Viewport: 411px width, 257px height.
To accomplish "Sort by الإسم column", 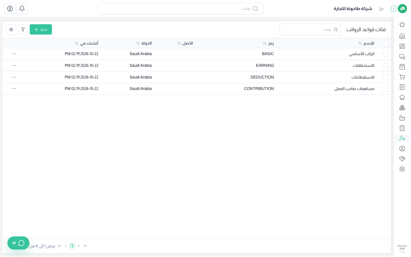I will coord(366,43).
